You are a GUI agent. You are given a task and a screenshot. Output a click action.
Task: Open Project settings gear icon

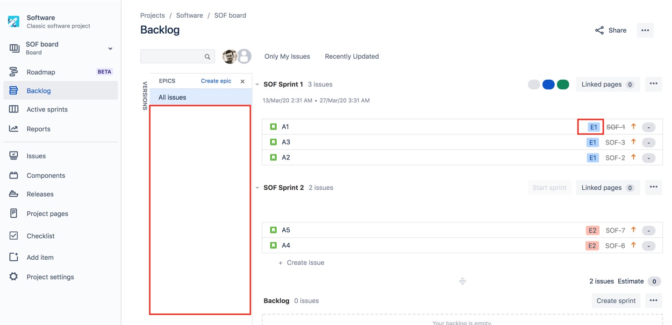pyautogui.click(x=14, y=277)
